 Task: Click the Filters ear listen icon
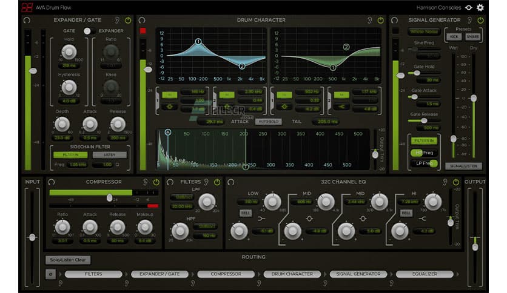click(x=206, y=182)
